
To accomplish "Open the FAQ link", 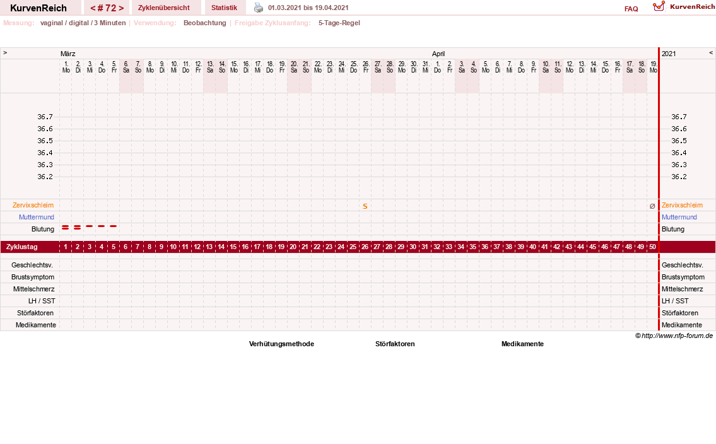I will click(631, 9).
